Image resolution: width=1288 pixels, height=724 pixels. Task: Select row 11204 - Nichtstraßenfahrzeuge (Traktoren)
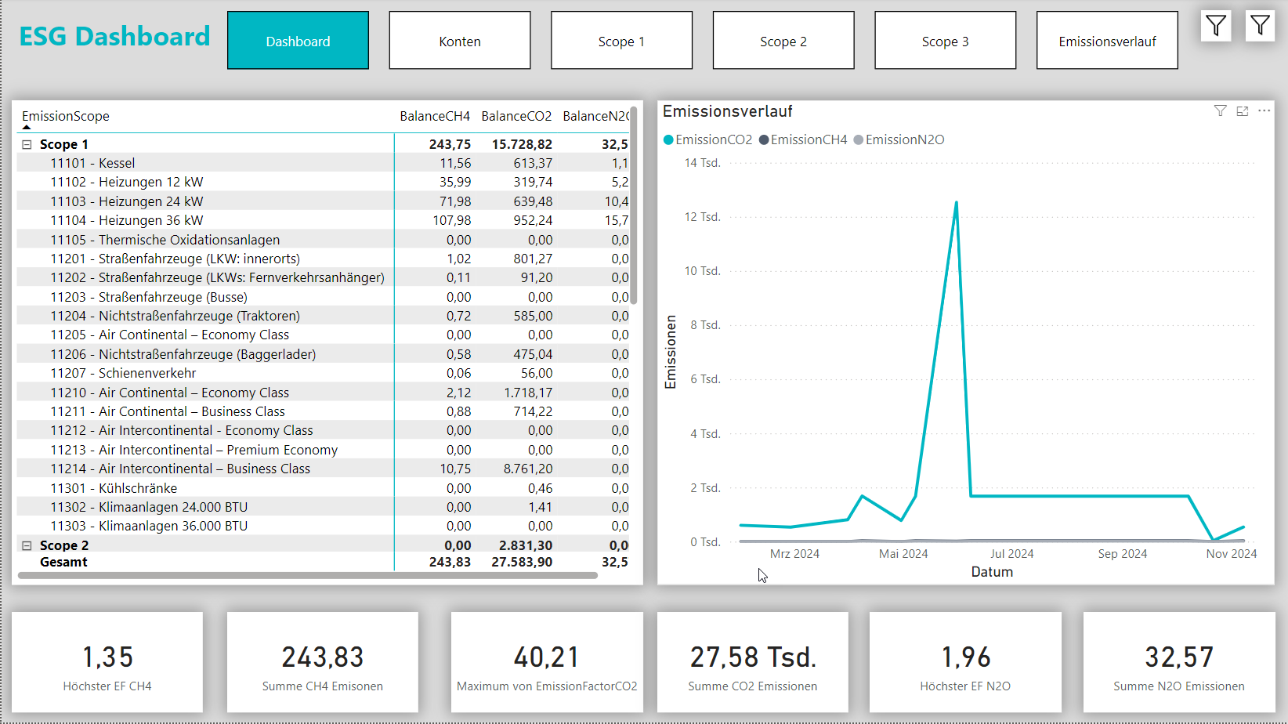(323, 316)
